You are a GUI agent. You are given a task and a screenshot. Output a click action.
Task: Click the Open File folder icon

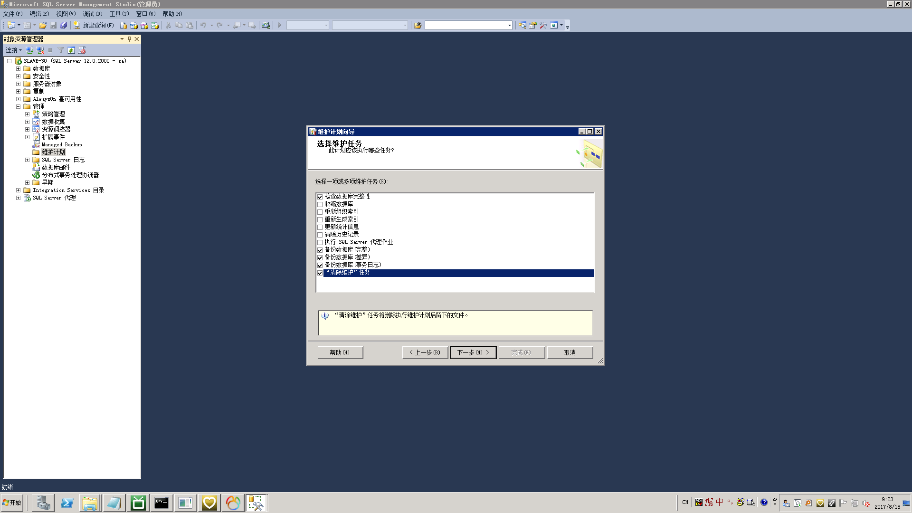pyautogui.click(x=43, y=25)
